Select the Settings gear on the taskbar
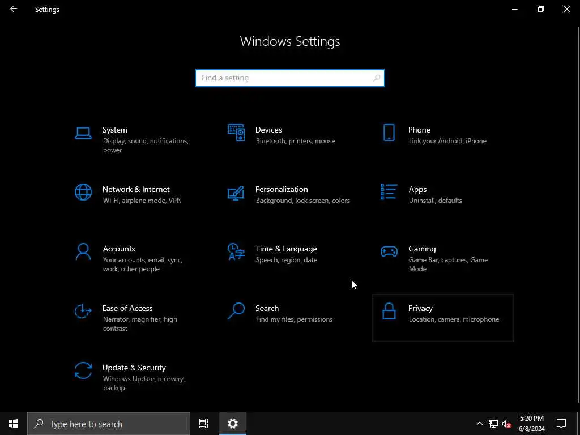The image size is (580, 435). (233, 424)
